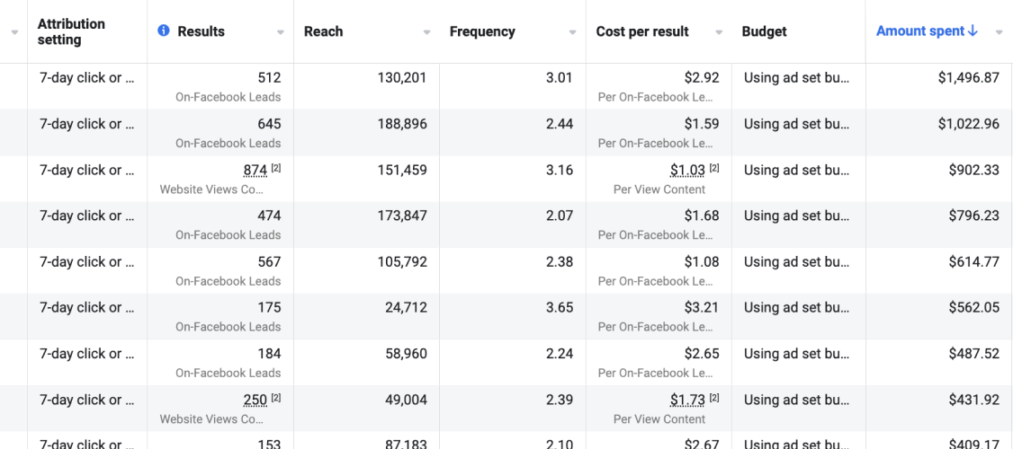Select the Budget column header
1013x449 pixels.
764,31
